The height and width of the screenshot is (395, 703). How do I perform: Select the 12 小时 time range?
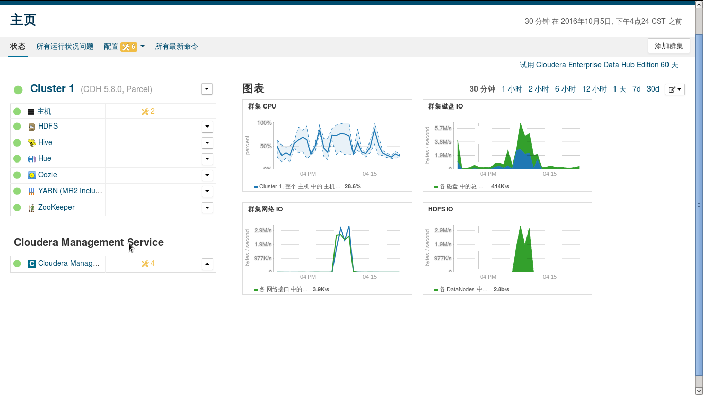(594, 89)
